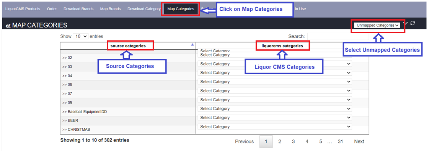427x151 pixels.
Task: Click the source category cell '>> 04'
Action: [x=128, y=76]
